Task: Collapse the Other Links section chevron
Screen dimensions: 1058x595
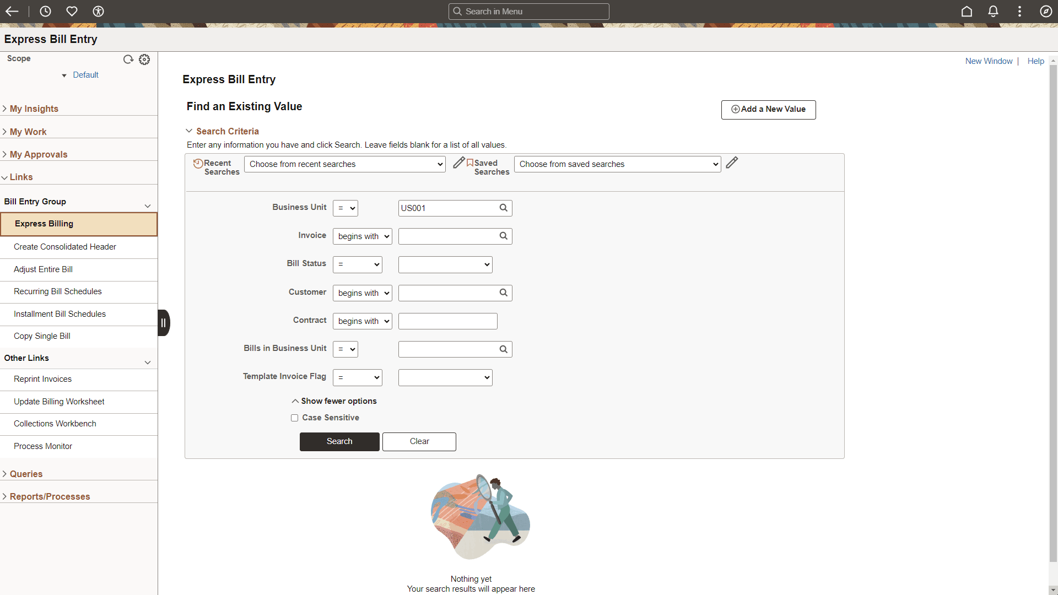Action: 148,363
